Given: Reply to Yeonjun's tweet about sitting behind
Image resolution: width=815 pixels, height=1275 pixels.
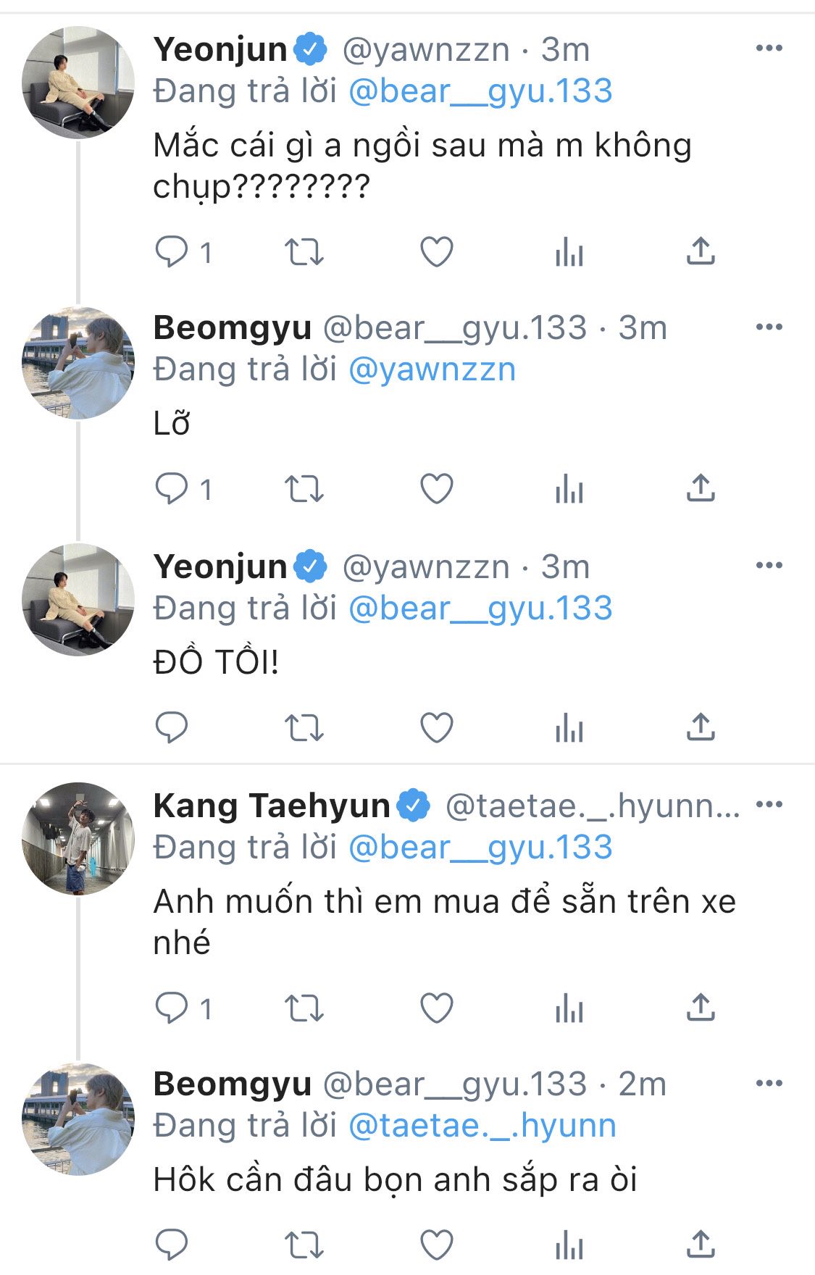Looking at the screenshot, I should 172,253.
